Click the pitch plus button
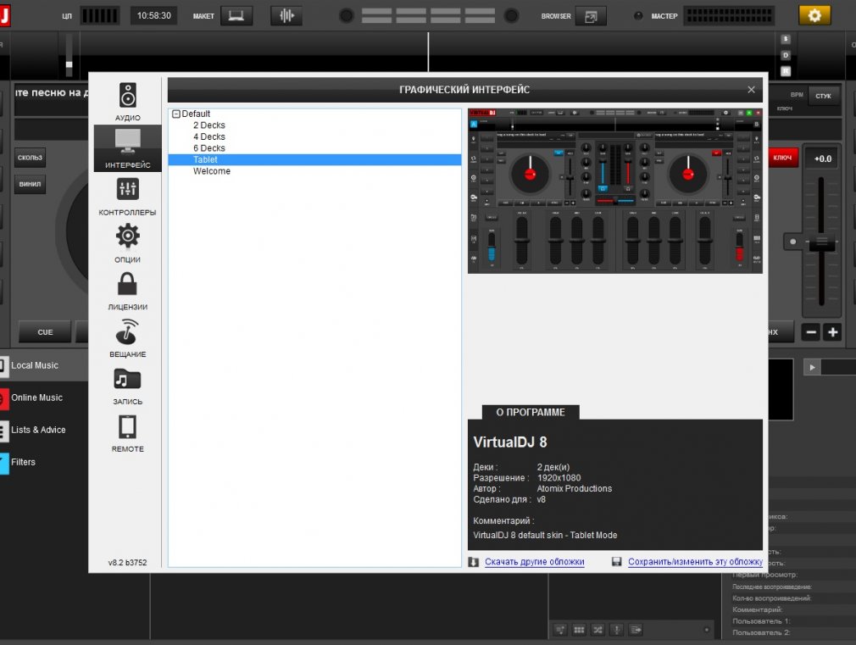The width and height of the screenshot is (856, 645). coord(832,332)
